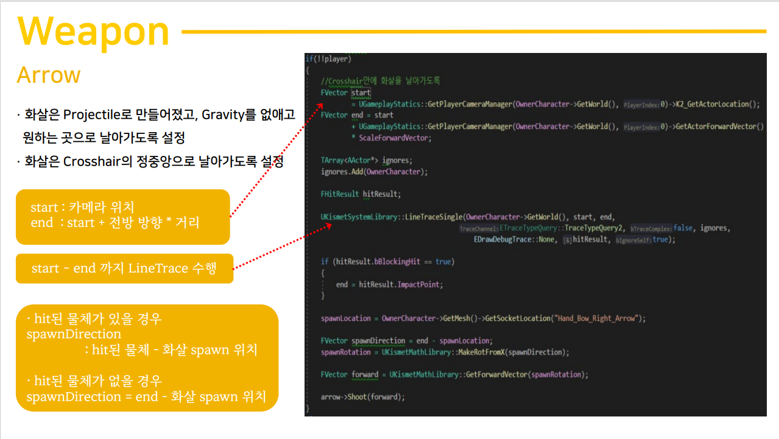Select "spawnDirection = end - 화살 spawn 위치" line
This screenshot has height=439, width=779.
point(147,397)
